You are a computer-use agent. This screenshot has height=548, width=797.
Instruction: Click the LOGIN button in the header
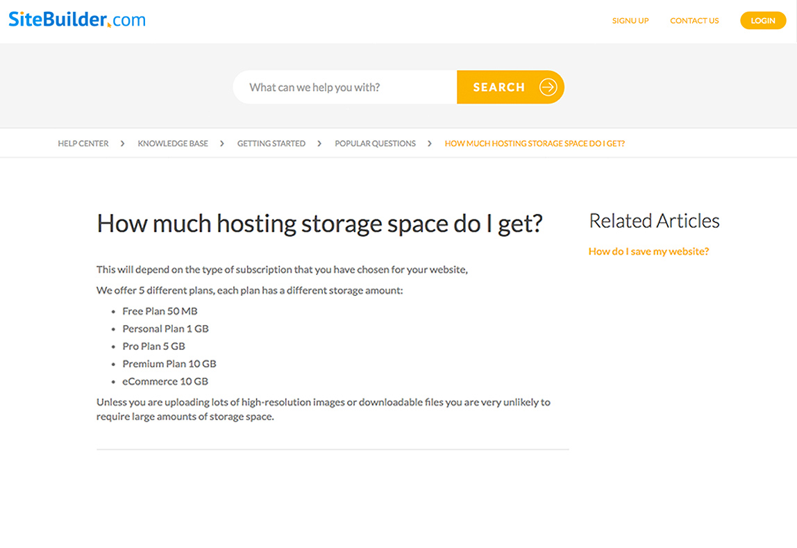tap(763, 20)
